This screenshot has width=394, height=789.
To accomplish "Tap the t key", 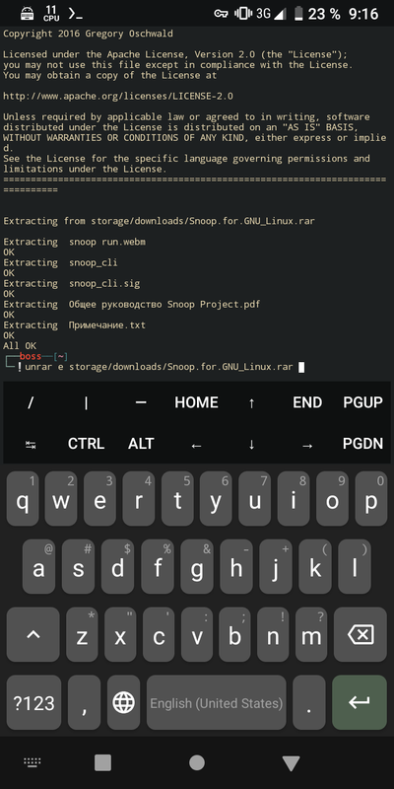I will pos(177,499).
